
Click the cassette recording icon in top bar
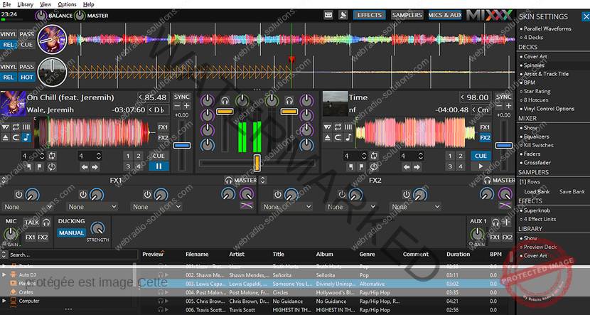click(x=328, y=15)
